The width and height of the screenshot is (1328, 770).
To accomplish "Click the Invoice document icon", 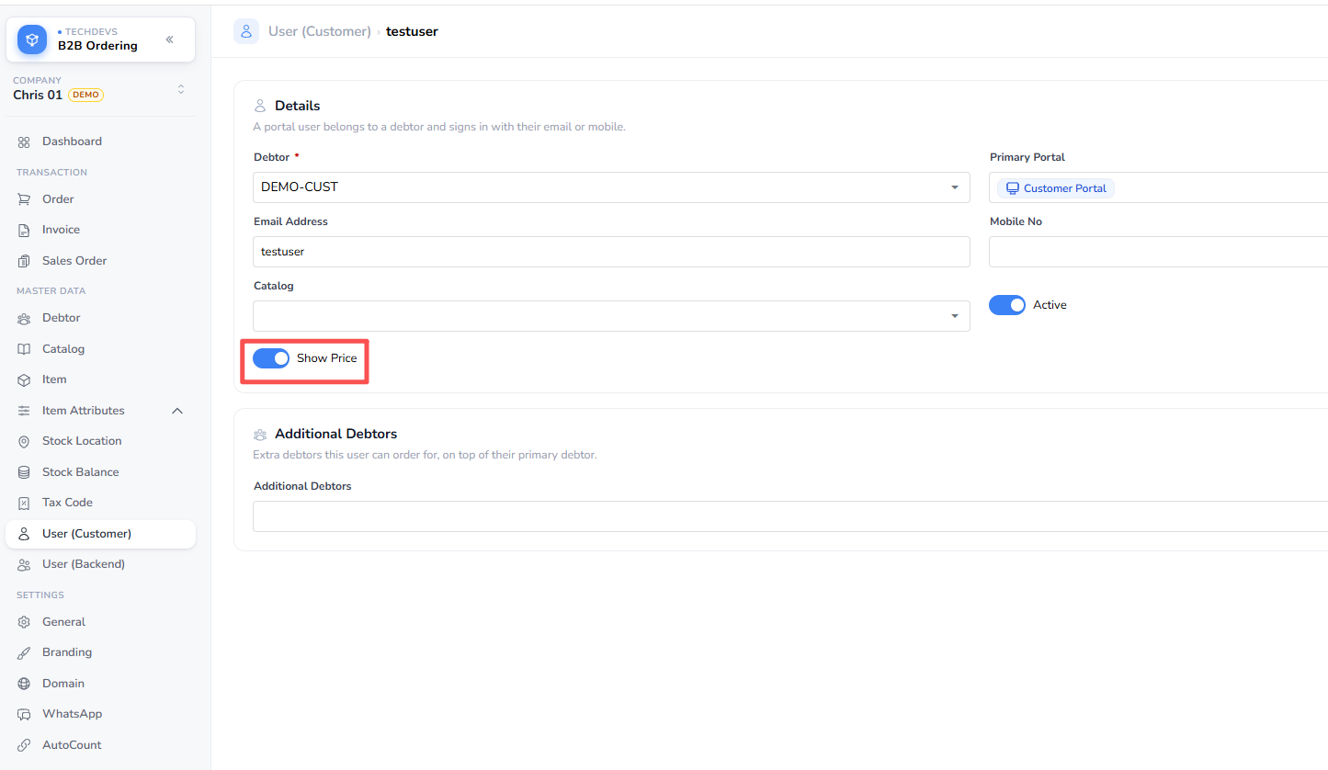I will tap(24, 230).
